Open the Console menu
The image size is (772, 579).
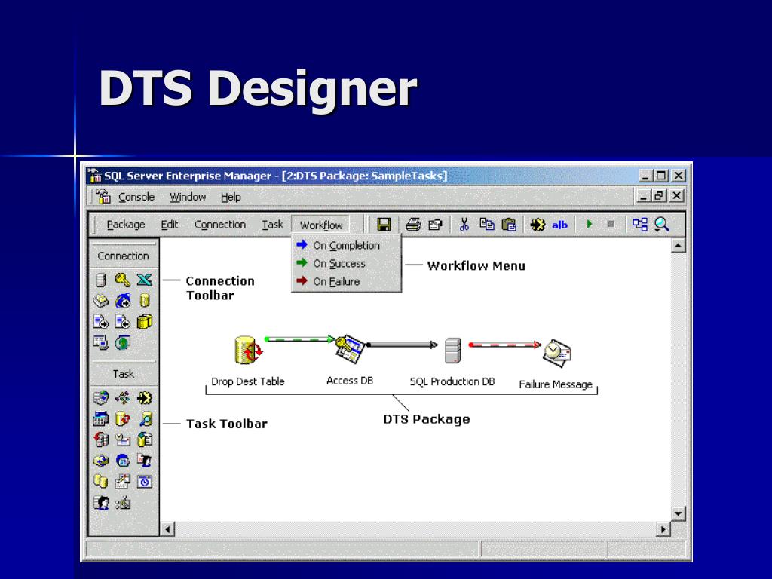click(x=136, y=197)
